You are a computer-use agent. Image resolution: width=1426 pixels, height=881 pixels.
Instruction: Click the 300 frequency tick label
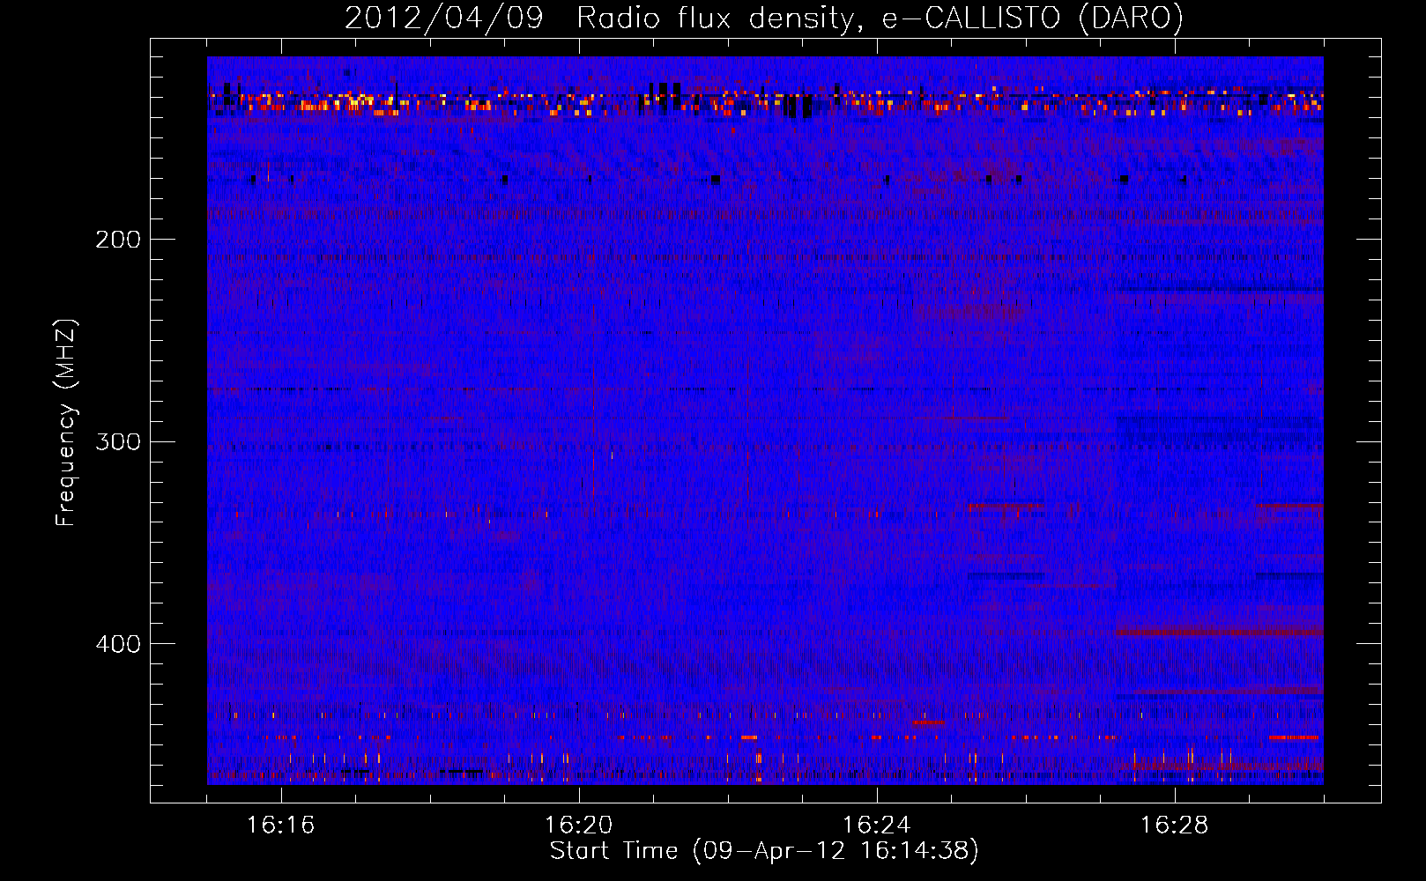pos(118,441)
